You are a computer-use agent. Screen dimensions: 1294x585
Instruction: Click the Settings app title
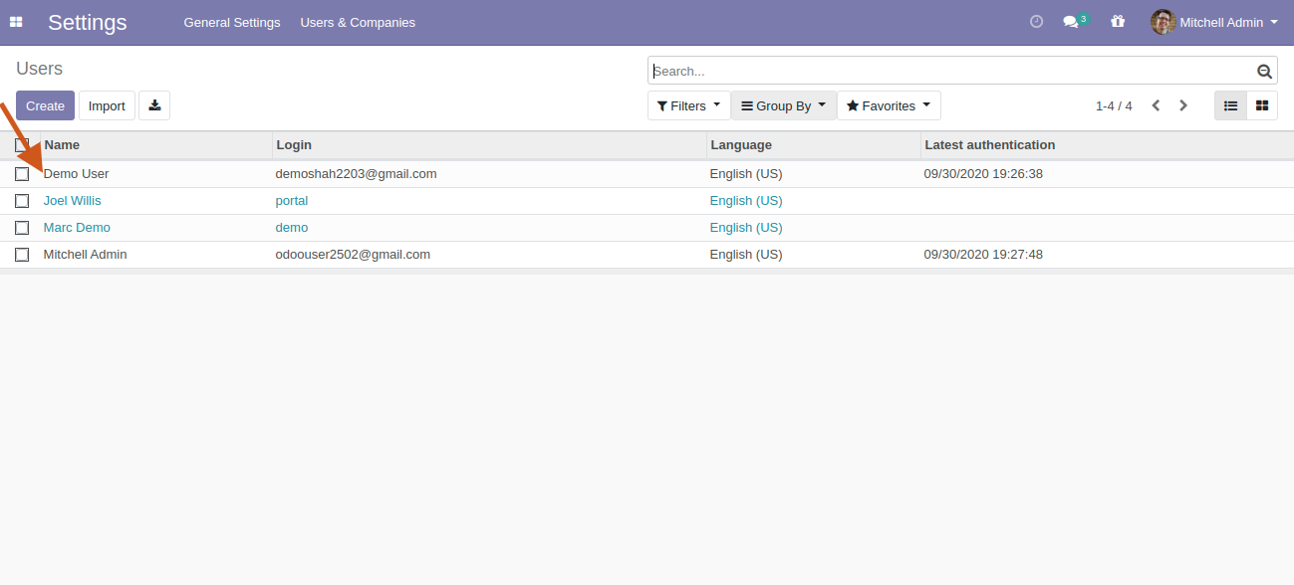88,22
